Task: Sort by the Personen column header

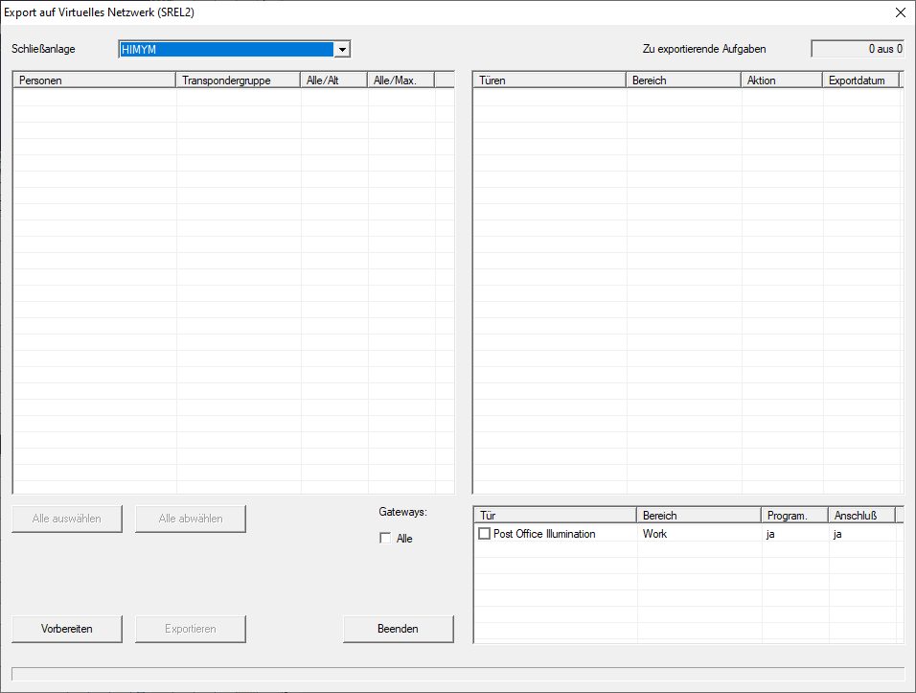Action: click(94, 81)
